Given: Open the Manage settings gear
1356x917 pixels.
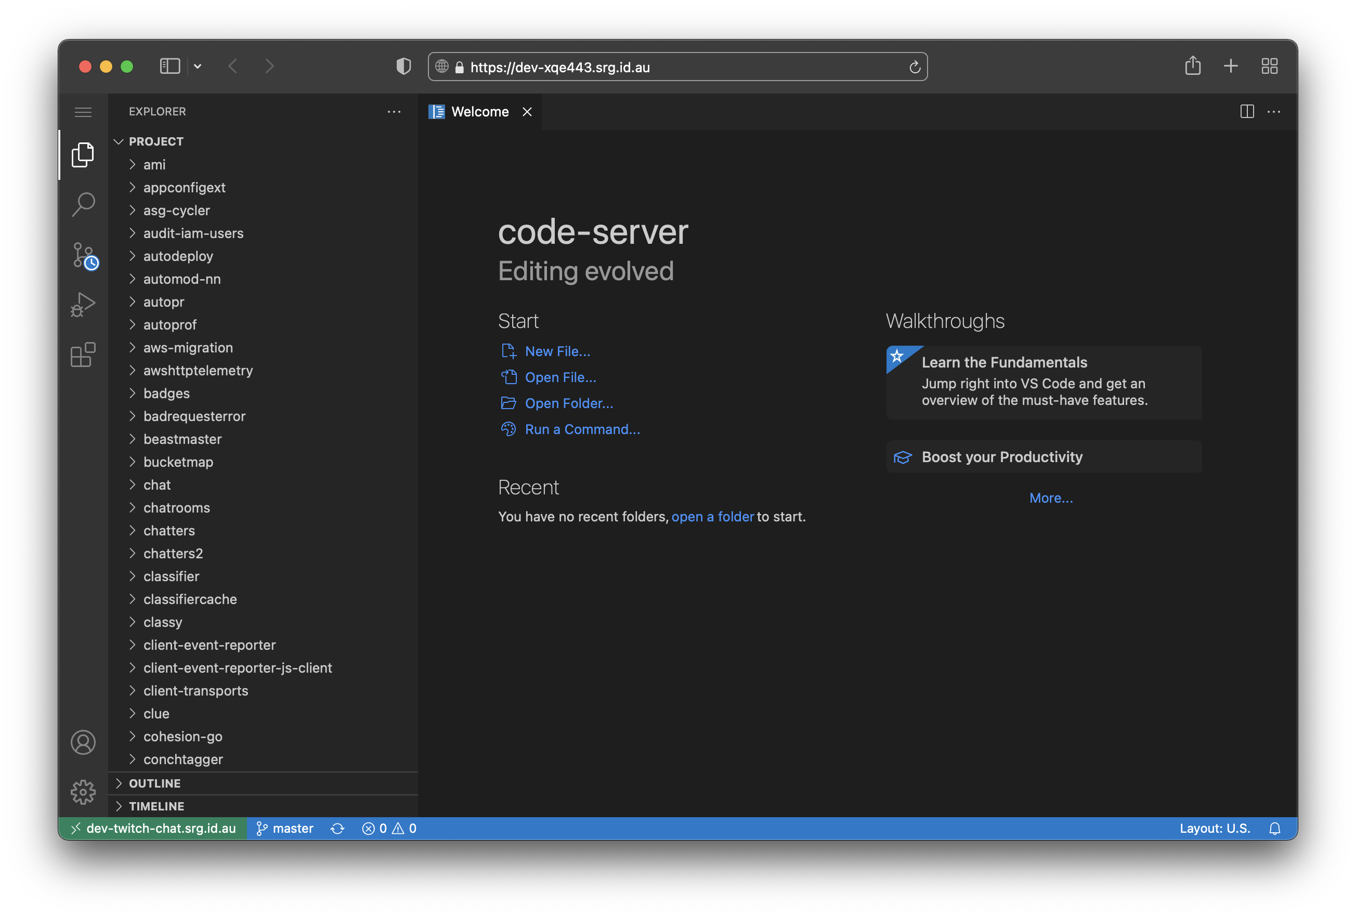Looking at the screenshot, I should pyautogui.click(x=83, y=792).
